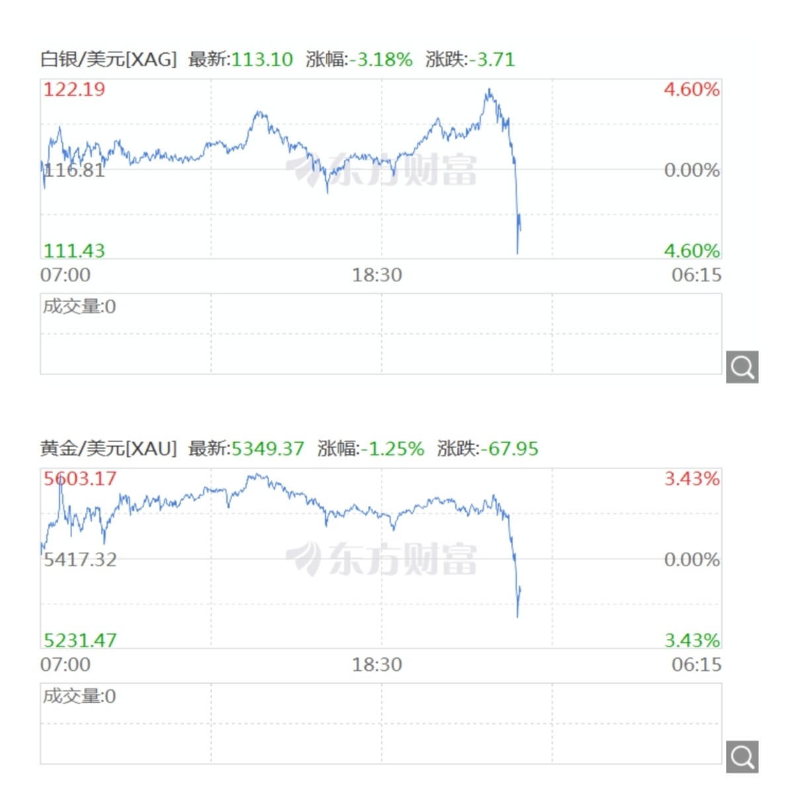
Task: Click the silver 成交量:0 volume label
Action: (79, 306)
